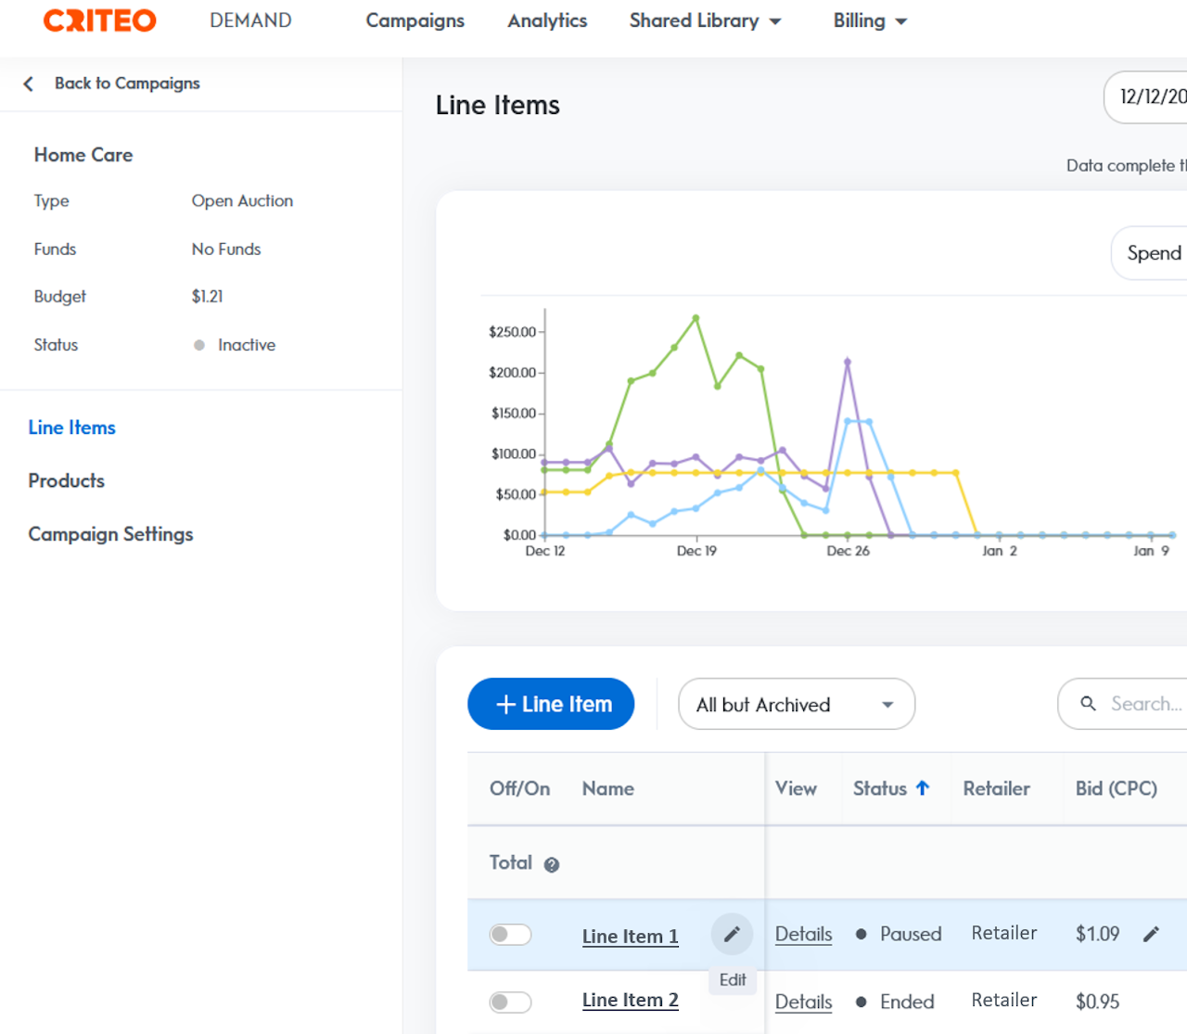Click the back arrow beside Back to Campaigns
Viewport: 1187px width, 1034px height.
(x=29, y=84)
